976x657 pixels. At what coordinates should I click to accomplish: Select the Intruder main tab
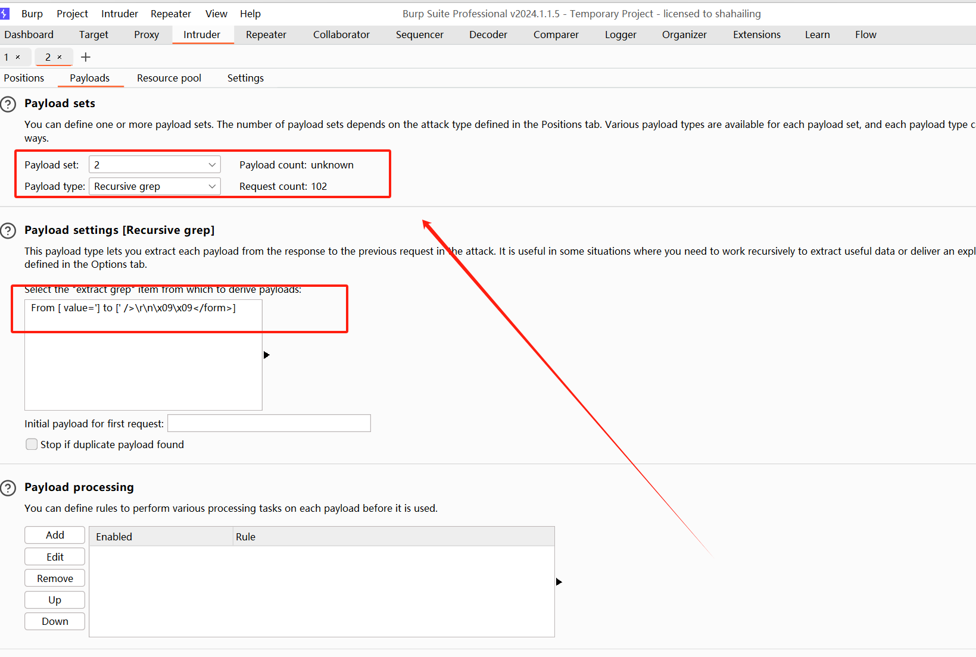tap(202, 35)
